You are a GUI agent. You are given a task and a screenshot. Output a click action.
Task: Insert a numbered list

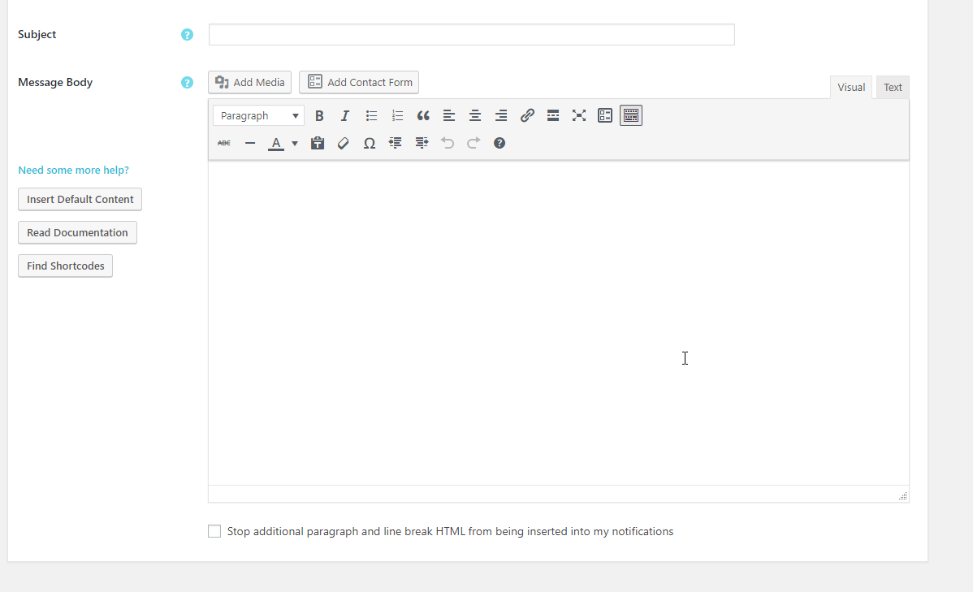397,116
